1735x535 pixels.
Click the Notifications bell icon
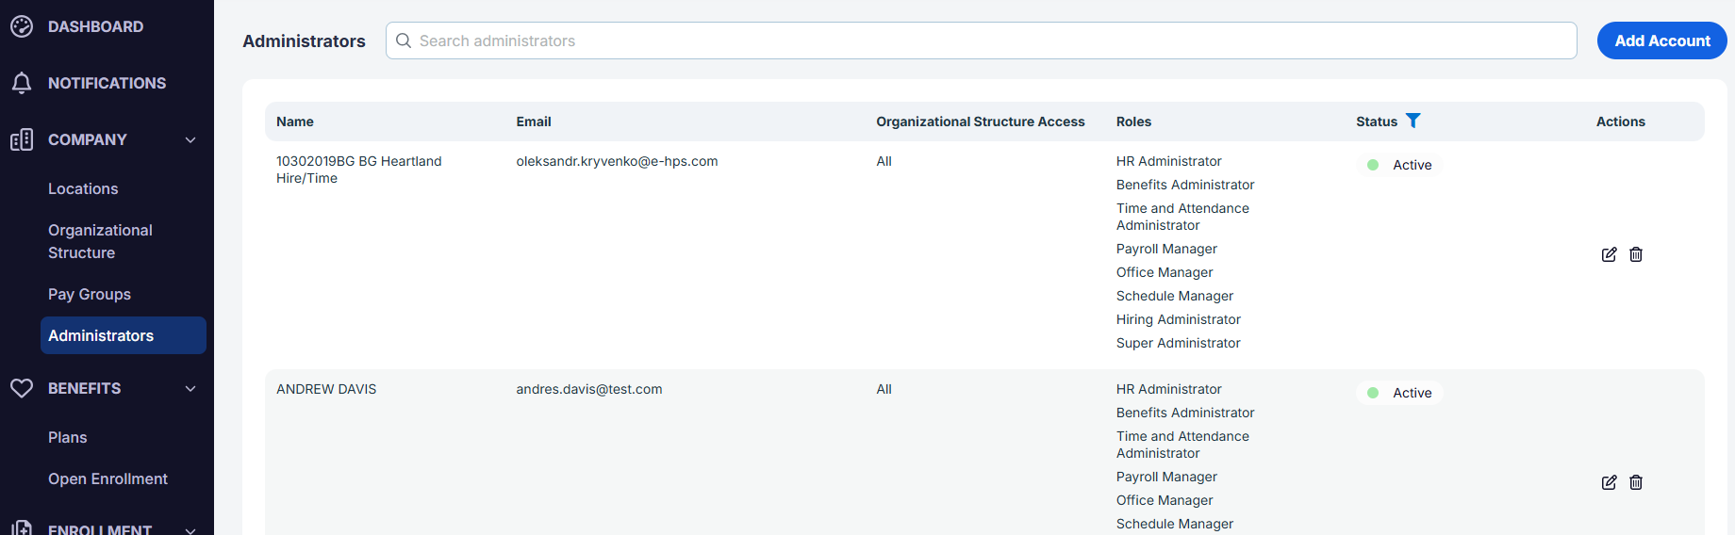point(22,83)
